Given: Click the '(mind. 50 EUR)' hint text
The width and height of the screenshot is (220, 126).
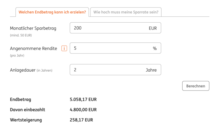Looking at the screenshot, I should pyautogui.click(x=21, y=36).
